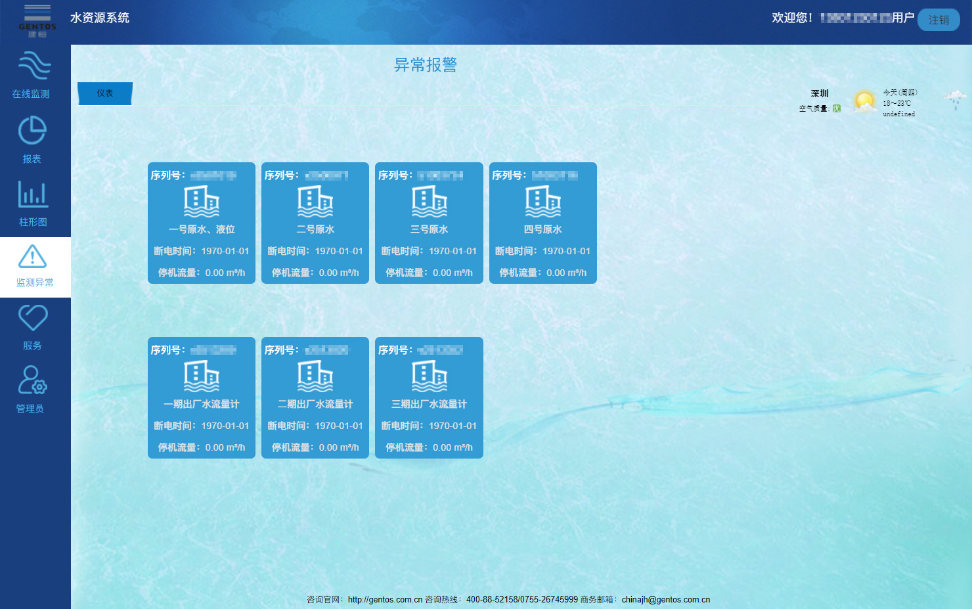Open the 在线监测 wave icon
972x609 pixels.
34,66
